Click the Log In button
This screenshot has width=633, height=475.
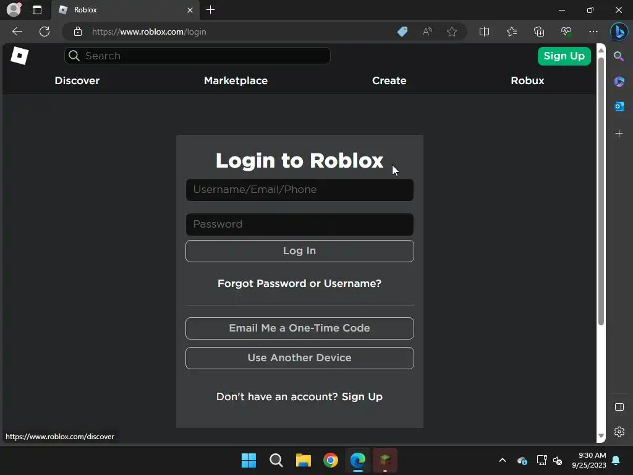pos(300,251)
